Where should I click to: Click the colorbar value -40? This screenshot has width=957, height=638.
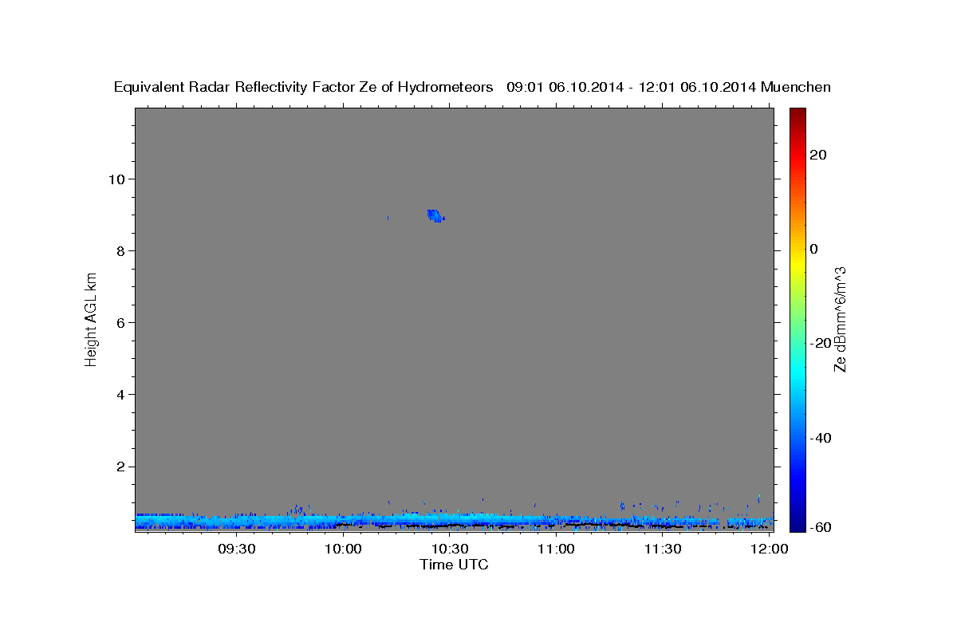(x=821, y=438)
